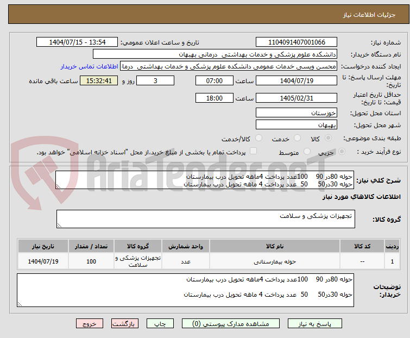The height and width of the screenshot is (338, 410).
Task: Click the واحد شمارش column header
Action: click(x=186, y=246)
